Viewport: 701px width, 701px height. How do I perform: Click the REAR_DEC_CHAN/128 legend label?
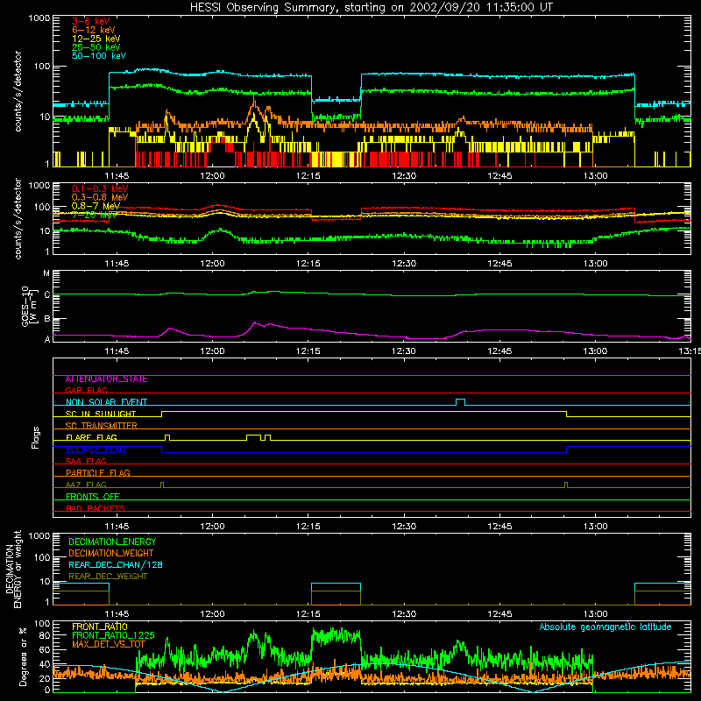[x=116, y=564]
